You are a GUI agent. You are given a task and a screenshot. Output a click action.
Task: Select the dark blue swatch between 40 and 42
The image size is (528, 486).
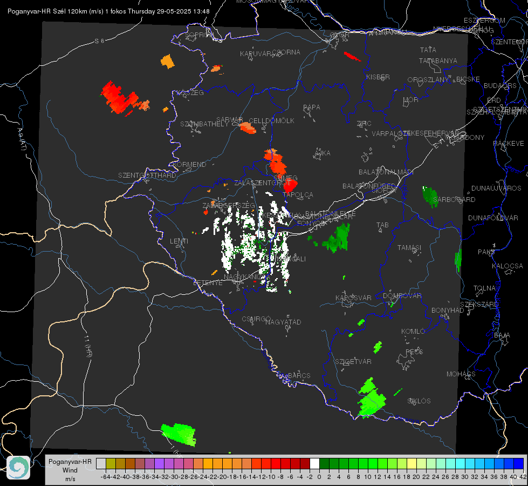pyautogui.click(x=519, y=463)
